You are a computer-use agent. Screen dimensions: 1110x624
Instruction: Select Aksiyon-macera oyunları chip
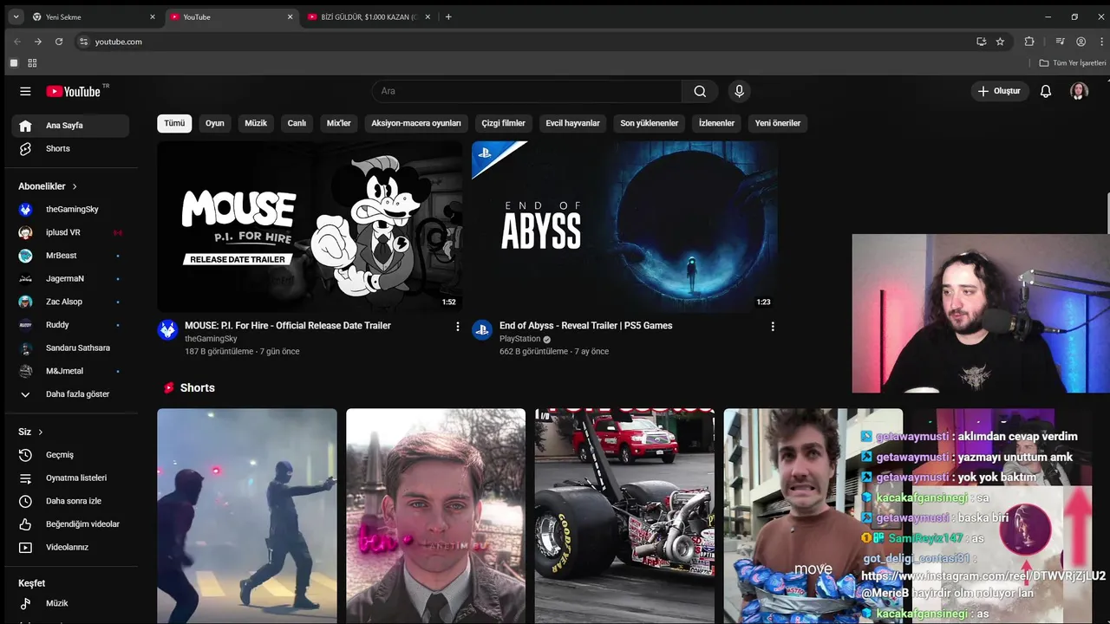point(416,123)
